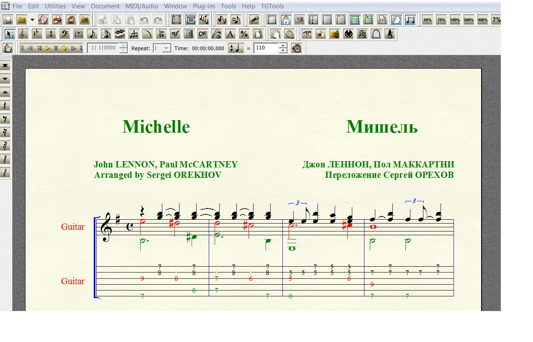Toggle the green staff lines icon
Screen dimensions: 533x342
tap(355, 20)
